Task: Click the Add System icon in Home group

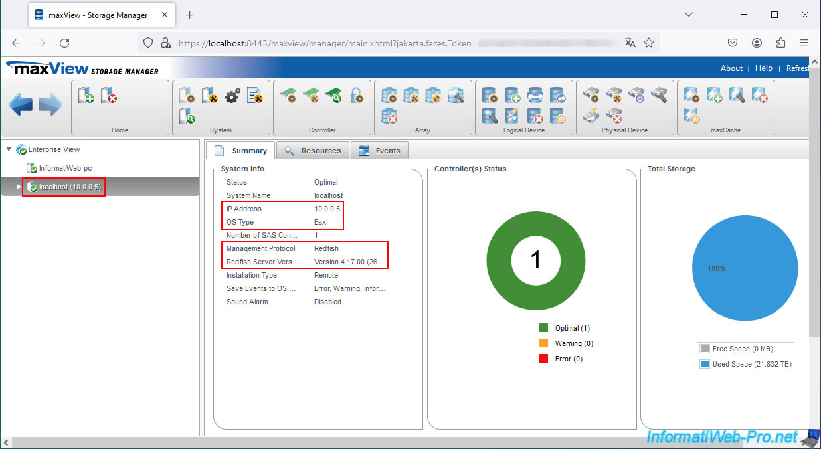Action: [x=86, y=96]
